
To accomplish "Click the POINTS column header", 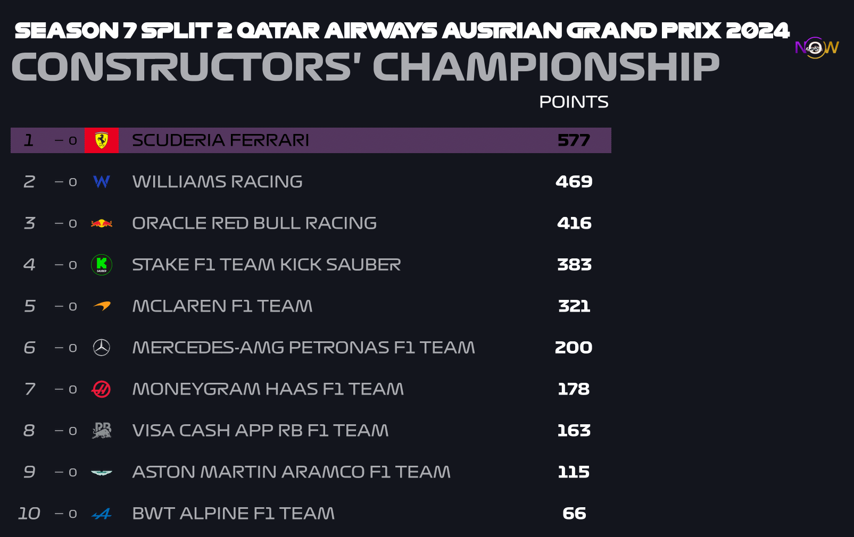I will [574, 102].
